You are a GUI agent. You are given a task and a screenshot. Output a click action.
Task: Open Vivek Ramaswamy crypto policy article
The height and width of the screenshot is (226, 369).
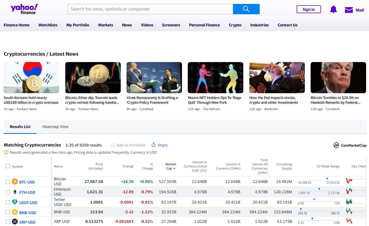[x=152, y=100]
